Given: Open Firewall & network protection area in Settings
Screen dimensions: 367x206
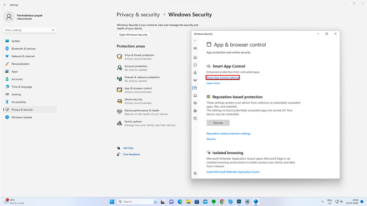Looking at the screenshot, I should coord(139,79).
